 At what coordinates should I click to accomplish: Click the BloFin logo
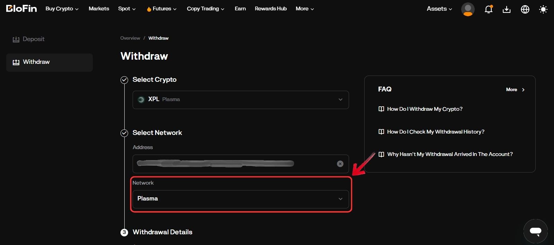click(x=21, y=9)
